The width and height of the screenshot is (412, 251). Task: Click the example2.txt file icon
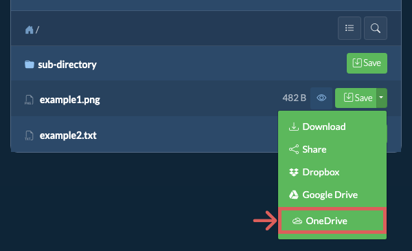(x=29, y=135)
